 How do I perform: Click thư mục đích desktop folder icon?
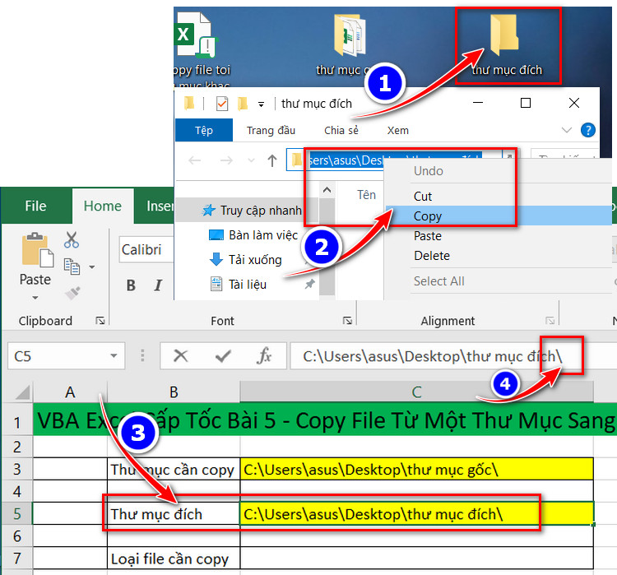504,35
